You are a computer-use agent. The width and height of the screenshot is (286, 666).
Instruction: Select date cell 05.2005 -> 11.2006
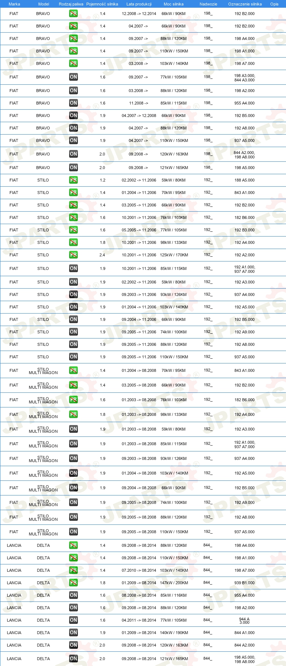pyautogui.click(x=139, y=230)
